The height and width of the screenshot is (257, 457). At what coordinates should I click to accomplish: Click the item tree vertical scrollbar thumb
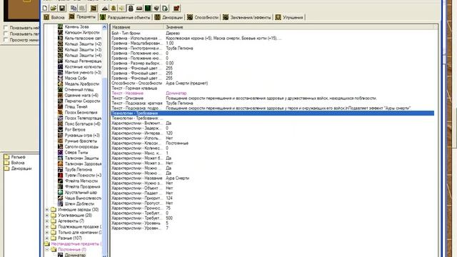coord(104,166)
